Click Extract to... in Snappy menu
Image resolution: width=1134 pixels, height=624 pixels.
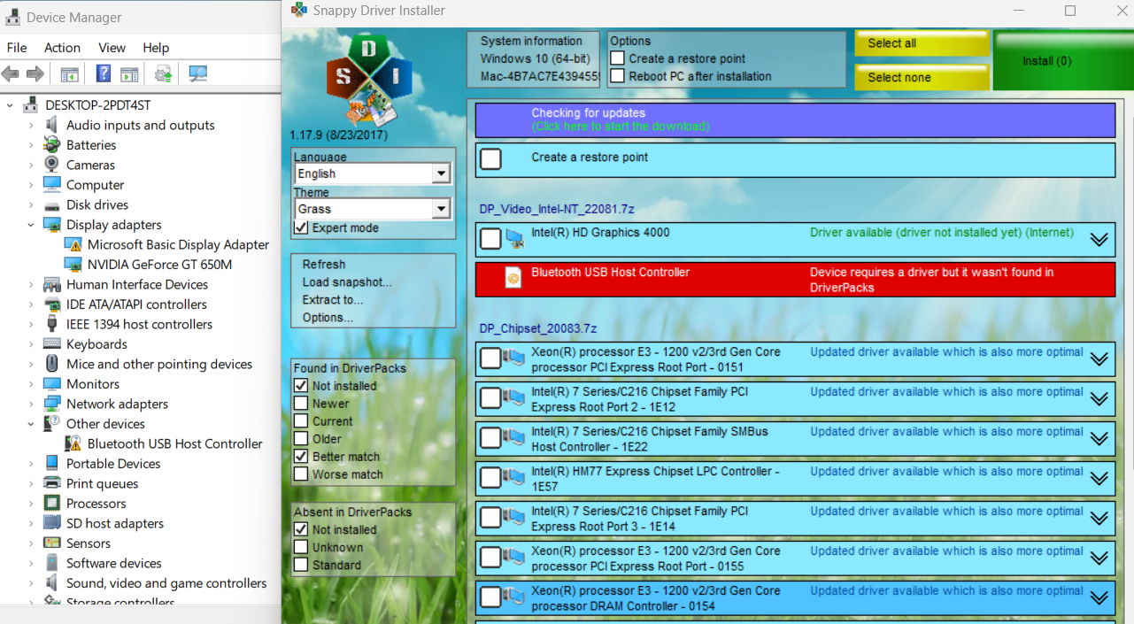(333, 300)
